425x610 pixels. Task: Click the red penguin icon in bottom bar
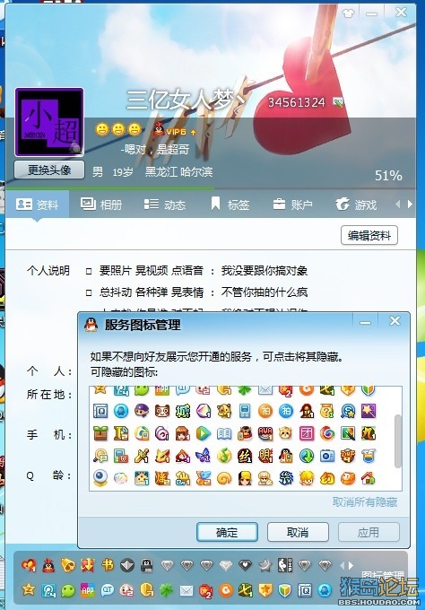pos(48,565)
